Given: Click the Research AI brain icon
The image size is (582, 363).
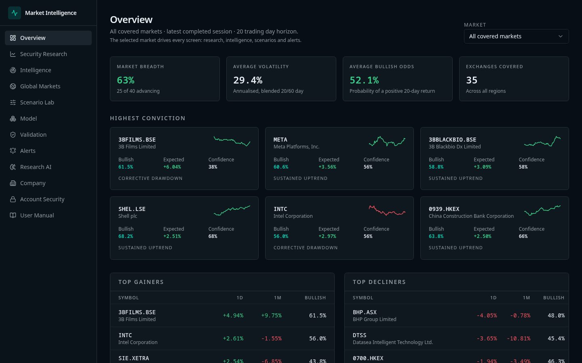Looking at the screenshot, I should [13, 167].
